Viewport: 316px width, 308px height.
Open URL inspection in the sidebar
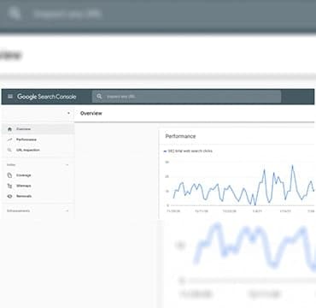38,150
